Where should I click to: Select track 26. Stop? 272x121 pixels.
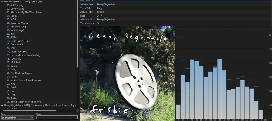point(11,95)
